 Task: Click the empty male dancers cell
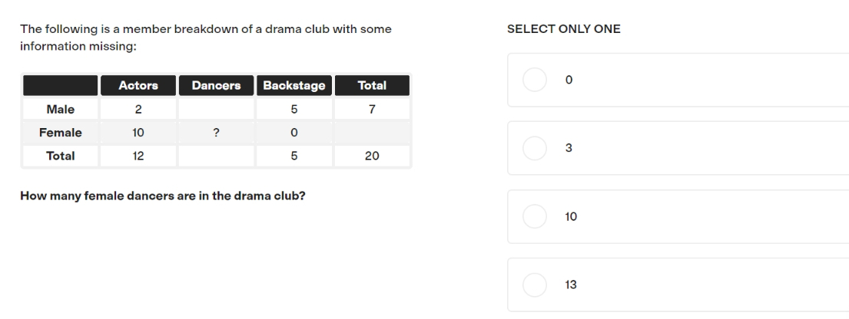pyautogui.click(x=216, y=109)
